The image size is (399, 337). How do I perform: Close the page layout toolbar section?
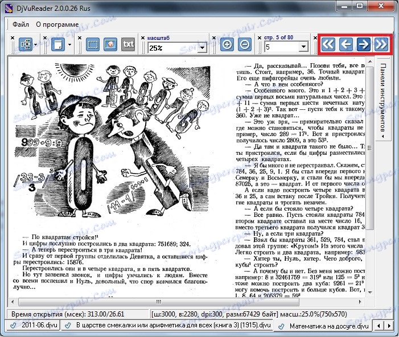coord(45,38)
